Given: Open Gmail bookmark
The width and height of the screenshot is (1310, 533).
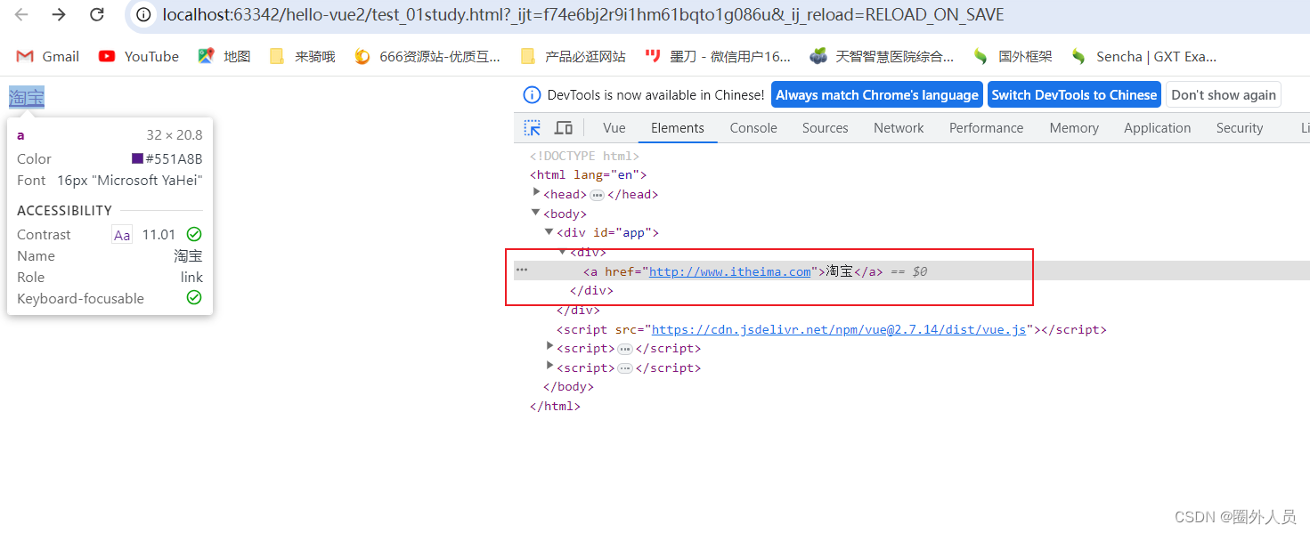Looking at the screenshot, I should point(48,56).
